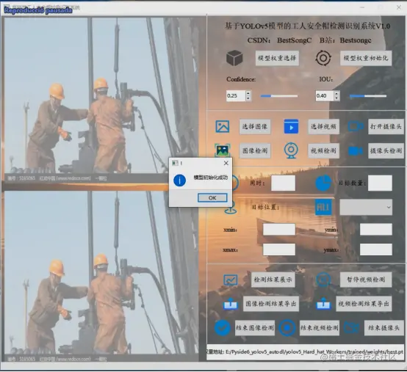The width and height of the screenshot is (407, 372).
Task: Click the 模型权重初始化 button
Action: coord(366,58)
